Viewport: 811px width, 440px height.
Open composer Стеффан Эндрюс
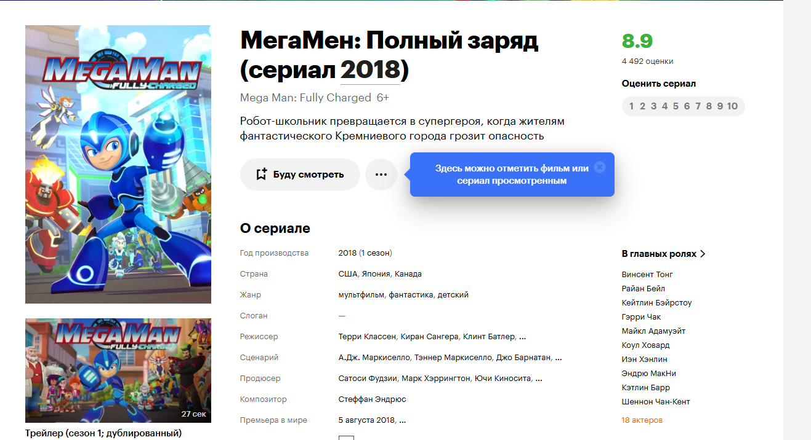click(x=373, y=399)
